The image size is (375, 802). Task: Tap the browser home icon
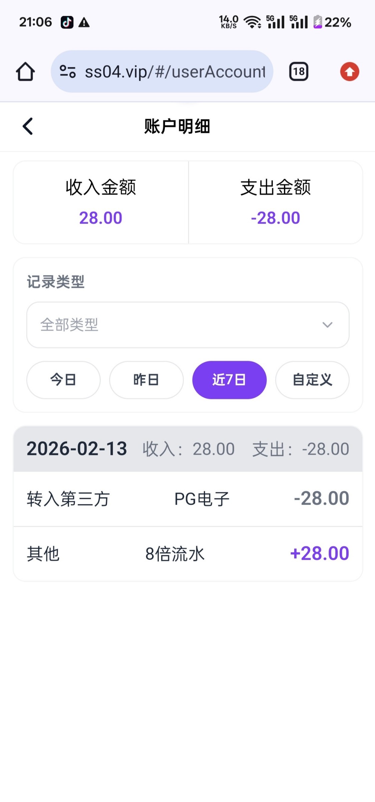coord(25,72)
